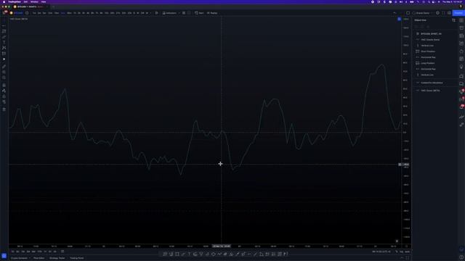
Task: Set date range to All
Action: (55, 252)
